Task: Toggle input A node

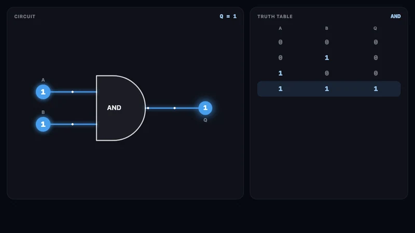Action: [x=43, y=92]
